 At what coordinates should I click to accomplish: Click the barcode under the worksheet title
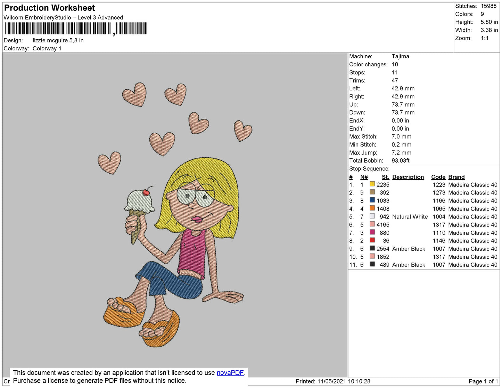(76, 29)
